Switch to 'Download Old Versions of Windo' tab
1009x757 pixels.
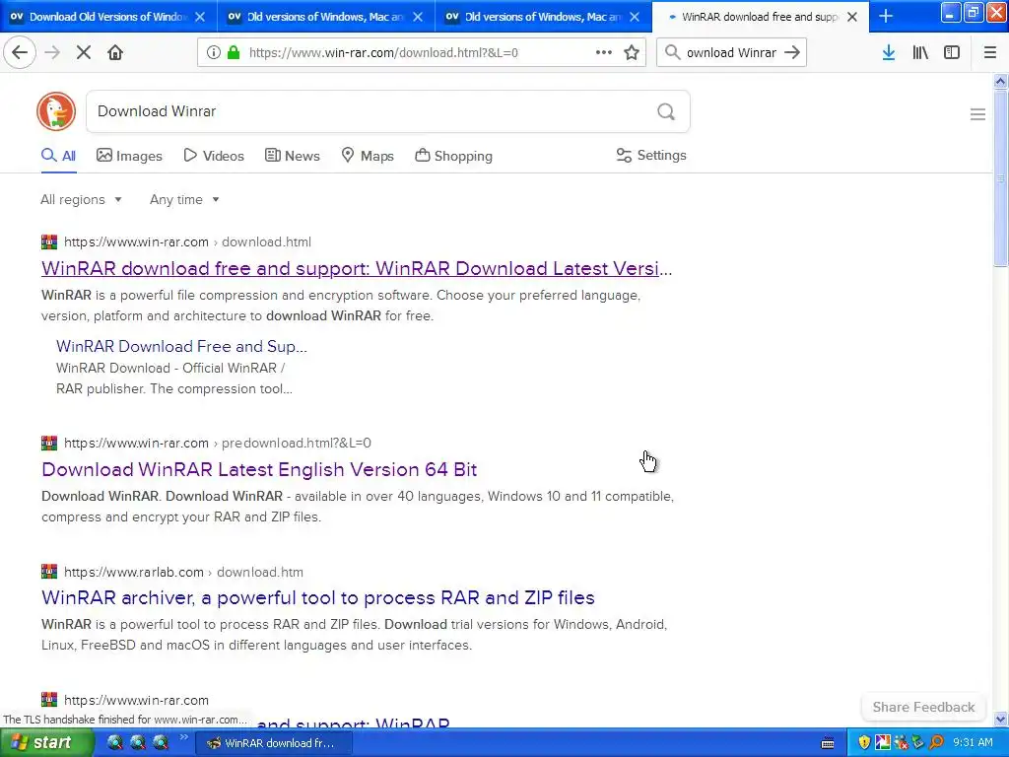click(x=108, y=17)
